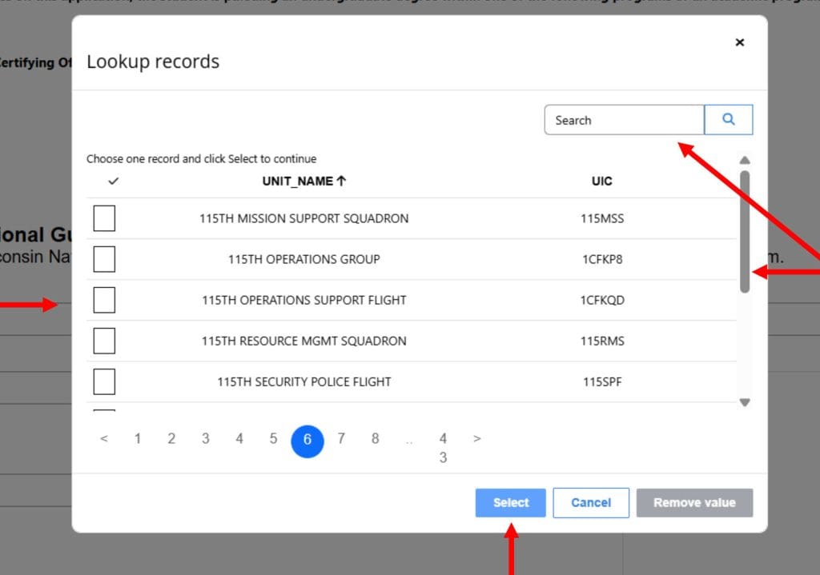
Task: Close the Lookup records dialog
Action: pyautogui.click(x=739, y=42)
